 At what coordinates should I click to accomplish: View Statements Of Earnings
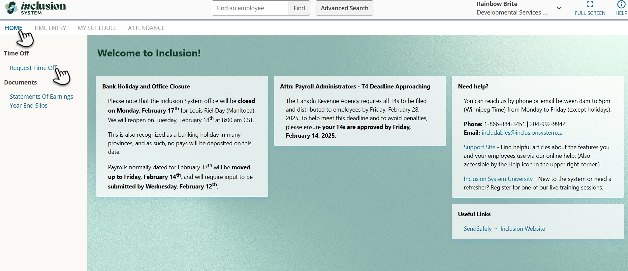click(x=41, y=96)
